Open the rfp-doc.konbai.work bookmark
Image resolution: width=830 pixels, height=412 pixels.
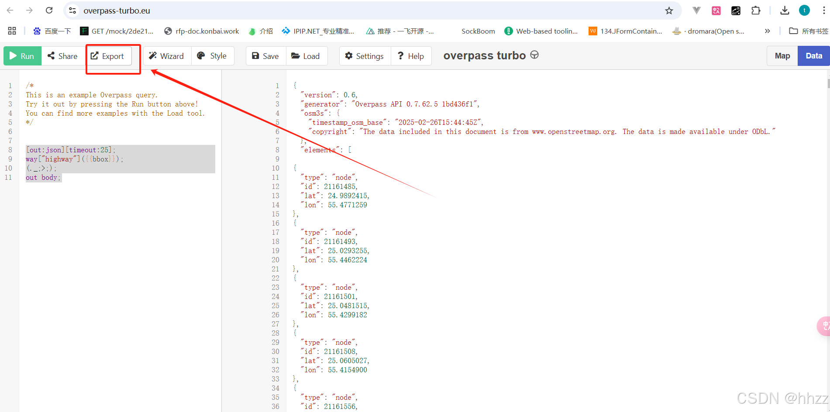(202, 31)
